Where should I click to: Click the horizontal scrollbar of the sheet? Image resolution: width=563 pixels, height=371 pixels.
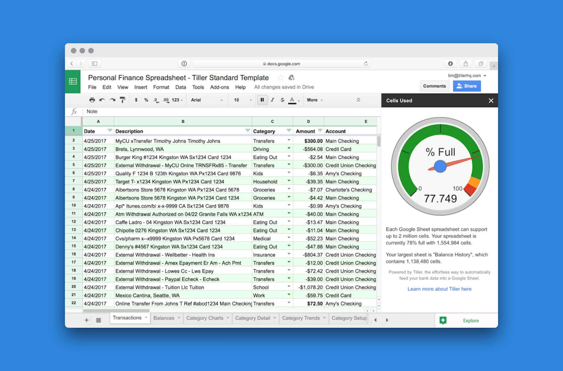(116, 311)
